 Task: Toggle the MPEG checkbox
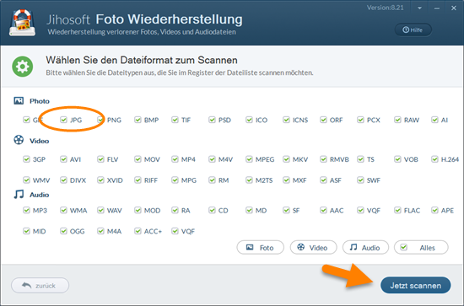[x=249, y=159]
